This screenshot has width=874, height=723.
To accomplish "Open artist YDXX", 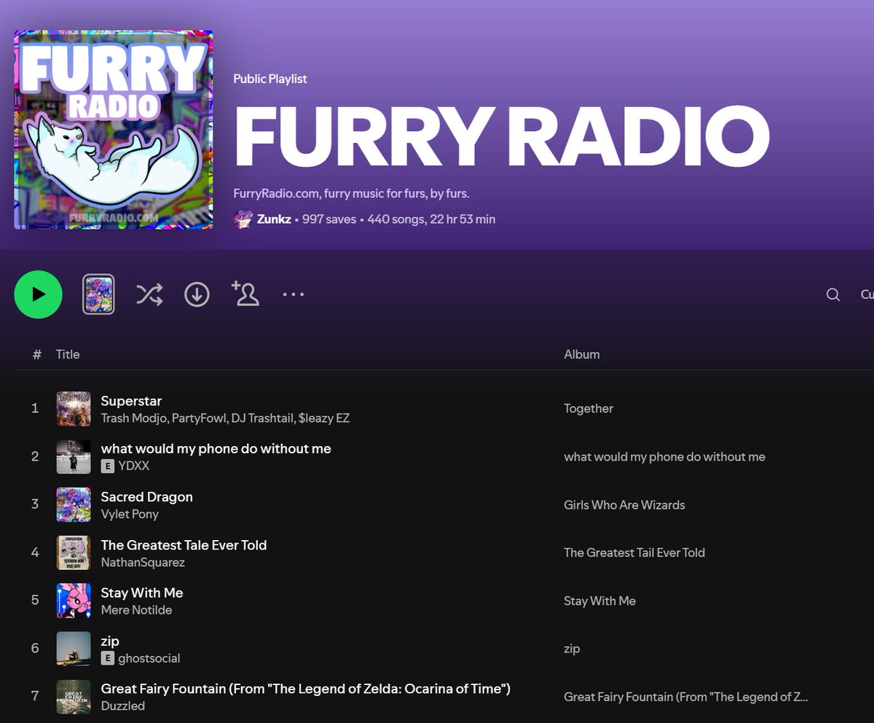I will pyautogui.click(x=133, y=466).
